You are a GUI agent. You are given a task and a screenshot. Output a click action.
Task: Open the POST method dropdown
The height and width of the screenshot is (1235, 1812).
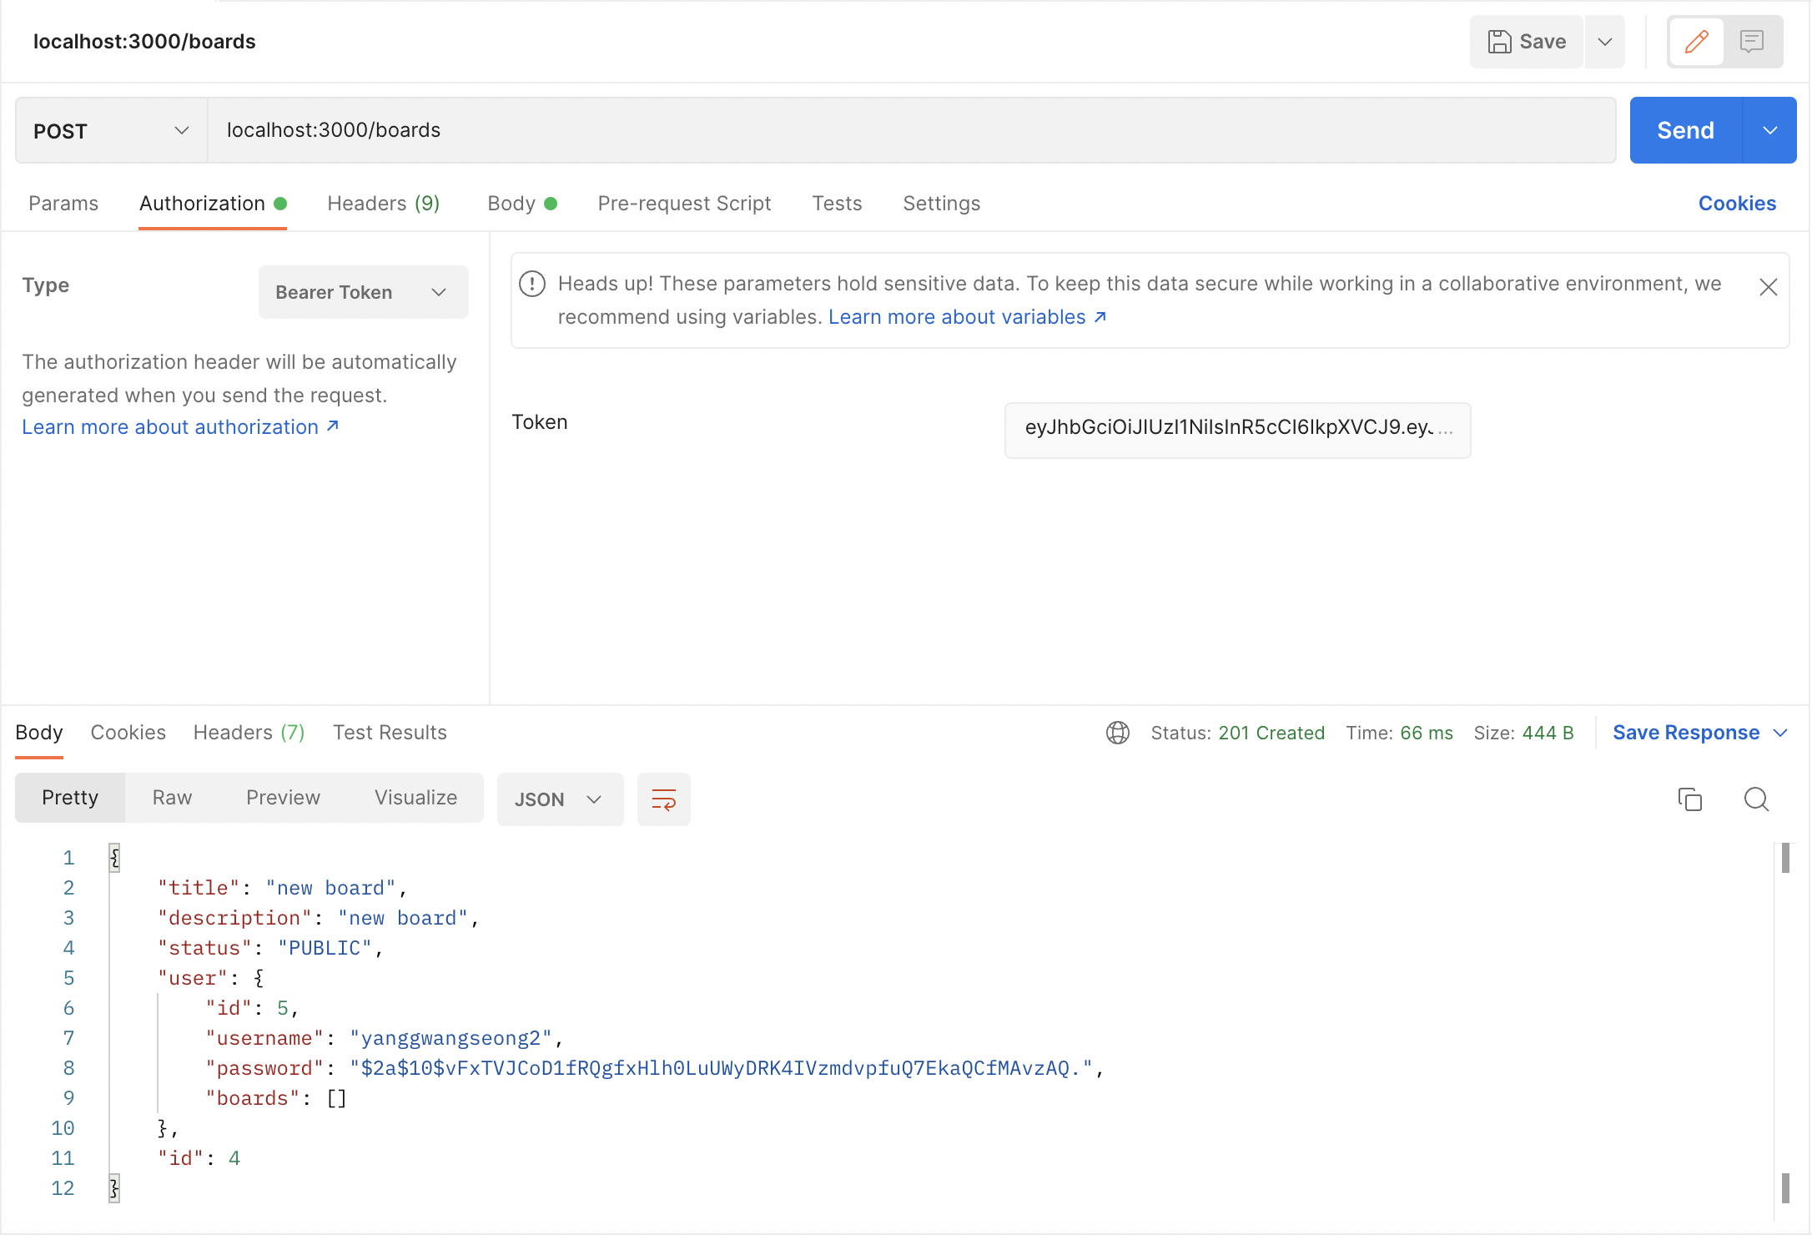pyautogui.click(x=111, y=131)
